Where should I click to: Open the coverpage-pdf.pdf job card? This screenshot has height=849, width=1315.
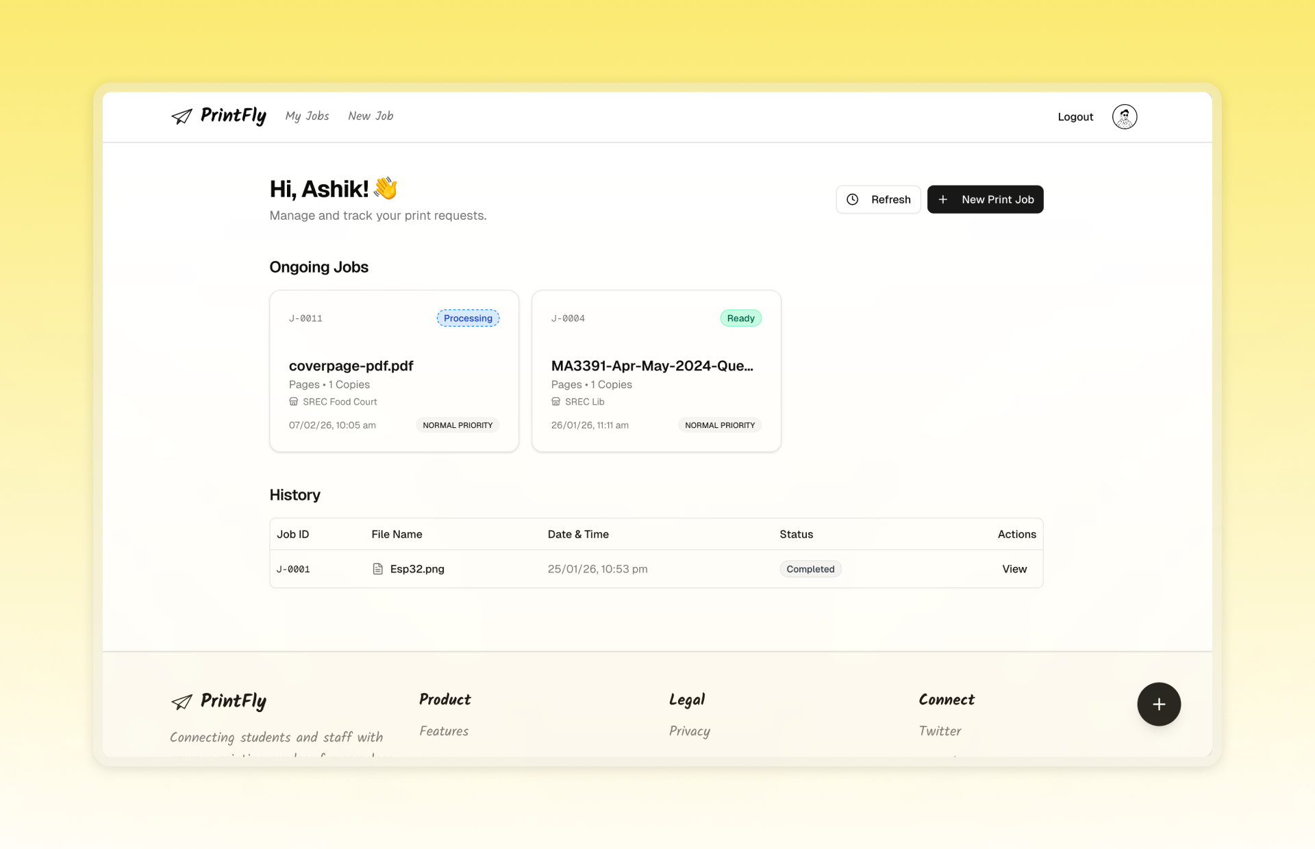click(x=394, y=370)
